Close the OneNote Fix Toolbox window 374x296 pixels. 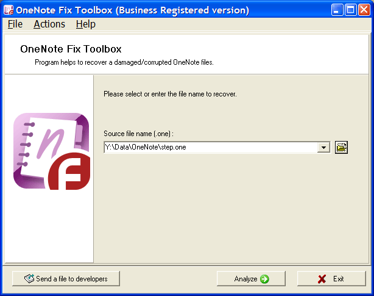[364, 10]
